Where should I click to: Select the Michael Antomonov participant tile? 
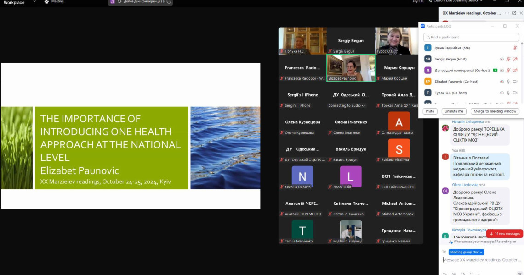point(399,203)
